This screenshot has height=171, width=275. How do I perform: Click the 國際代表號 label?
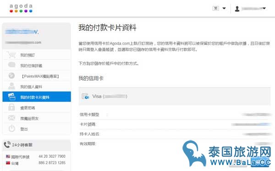tap(20, 157)
